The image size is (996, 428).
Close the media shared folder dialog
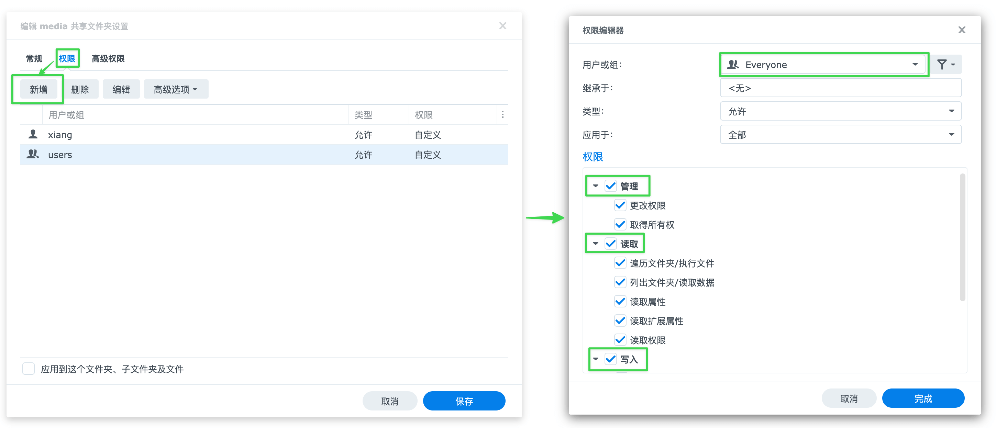[x=502, y=26]
